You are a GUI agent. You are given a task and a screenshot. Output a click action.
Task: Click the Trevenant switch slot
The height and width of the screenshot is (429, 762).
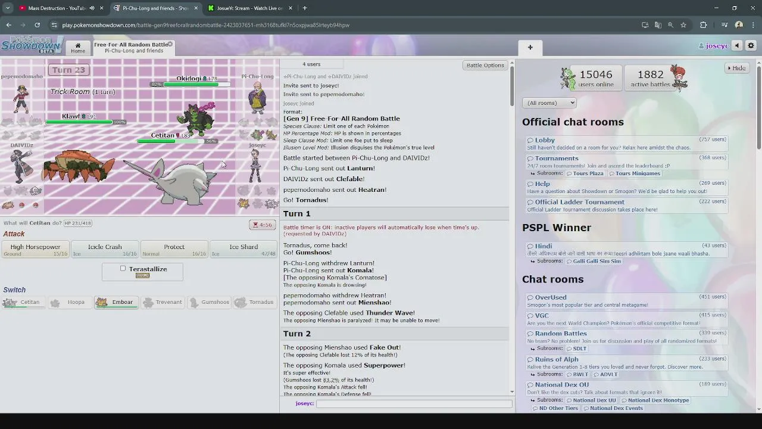pos(163,302)
